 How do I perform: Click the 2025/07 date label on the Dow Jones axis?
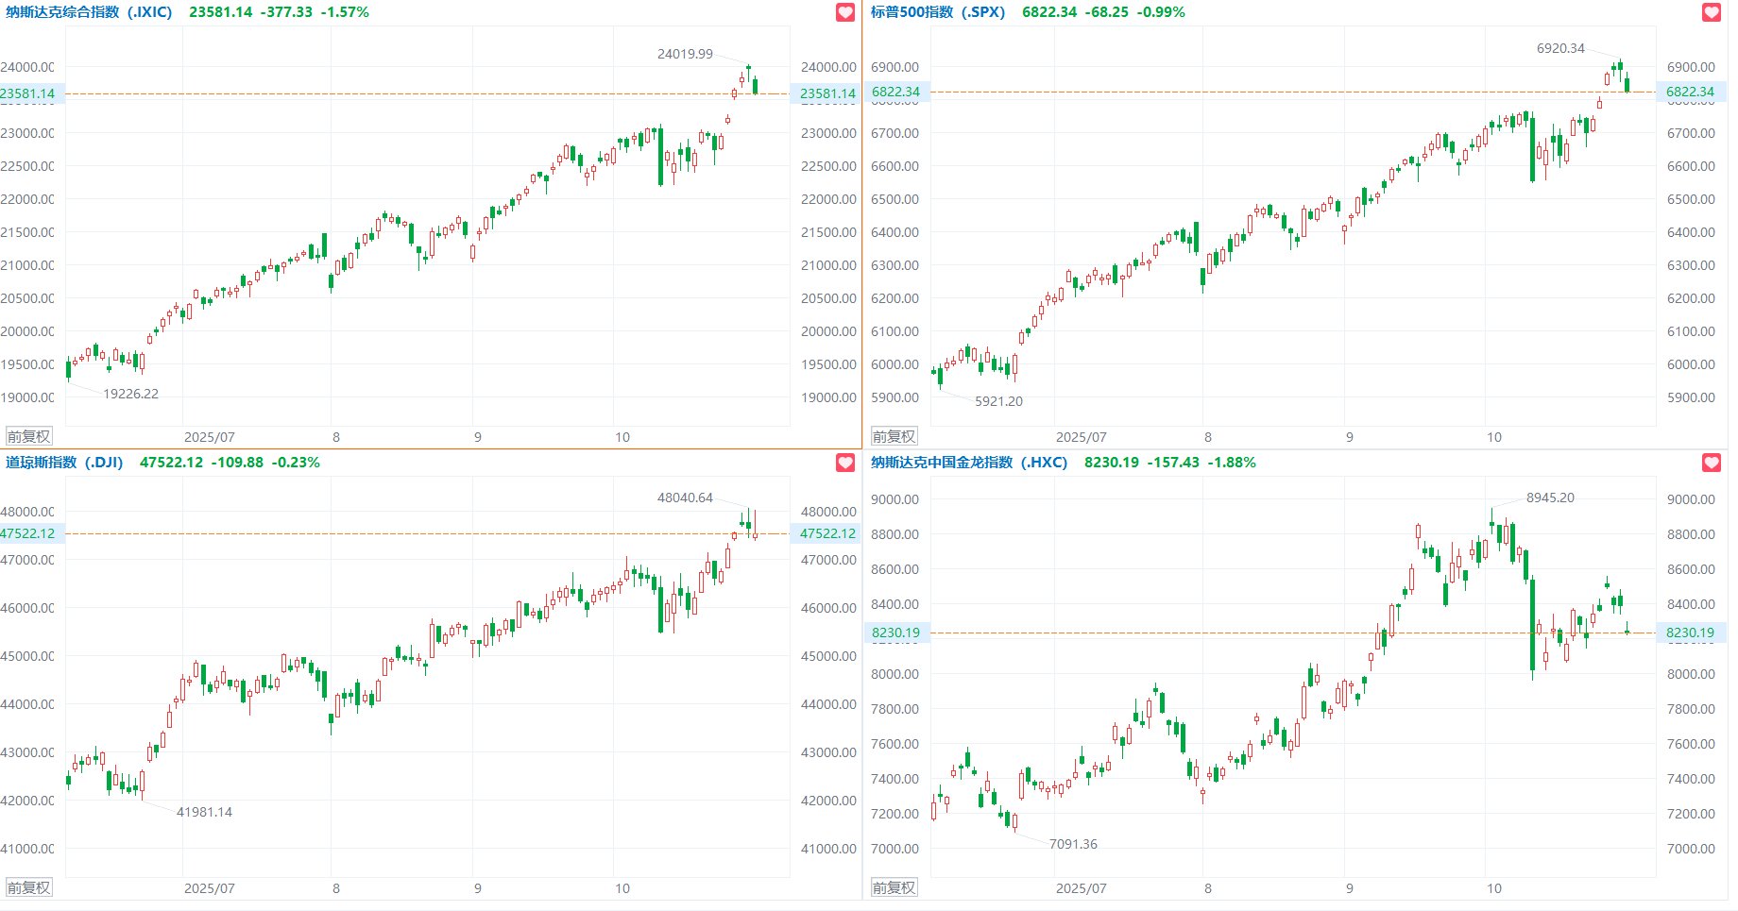[209, 888]
